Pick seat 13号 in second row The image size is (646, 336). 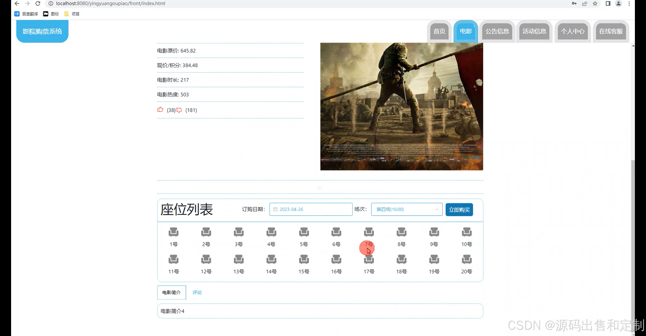click(x=238, y=259)
